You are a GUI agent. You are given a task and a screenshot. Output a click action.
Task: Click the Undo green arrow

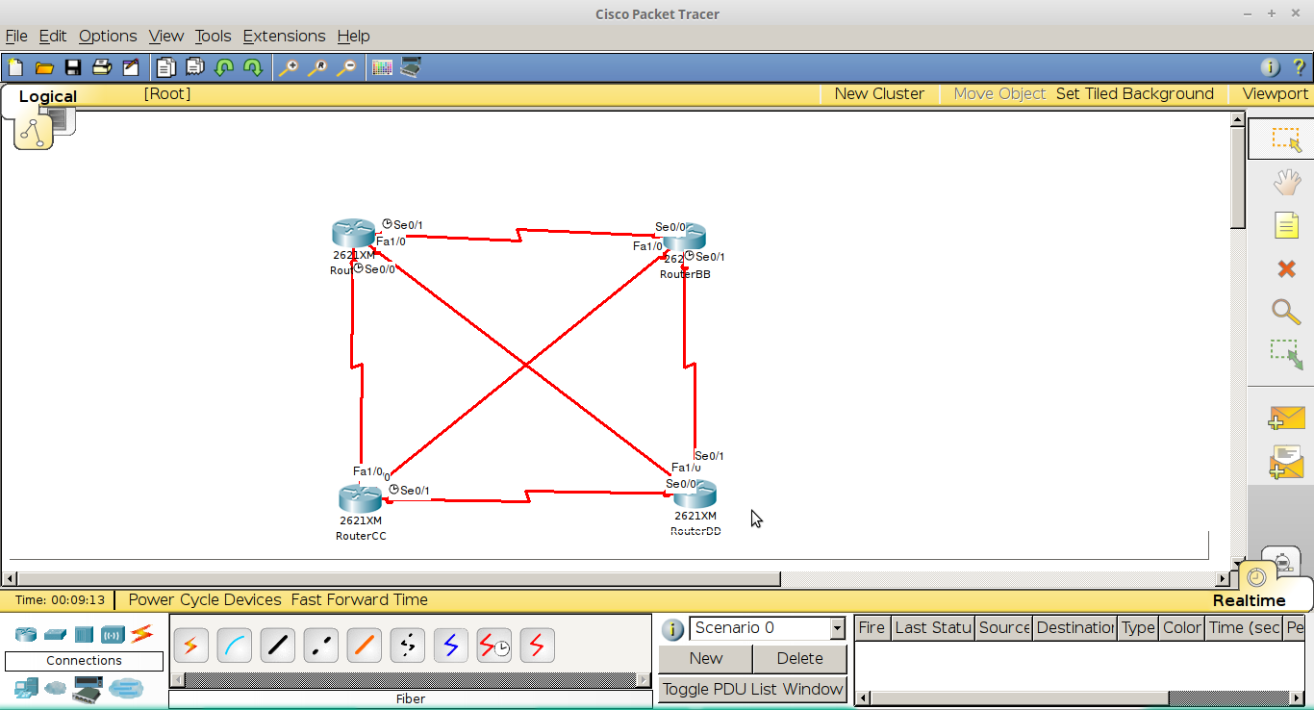click(x=224, y=67)
